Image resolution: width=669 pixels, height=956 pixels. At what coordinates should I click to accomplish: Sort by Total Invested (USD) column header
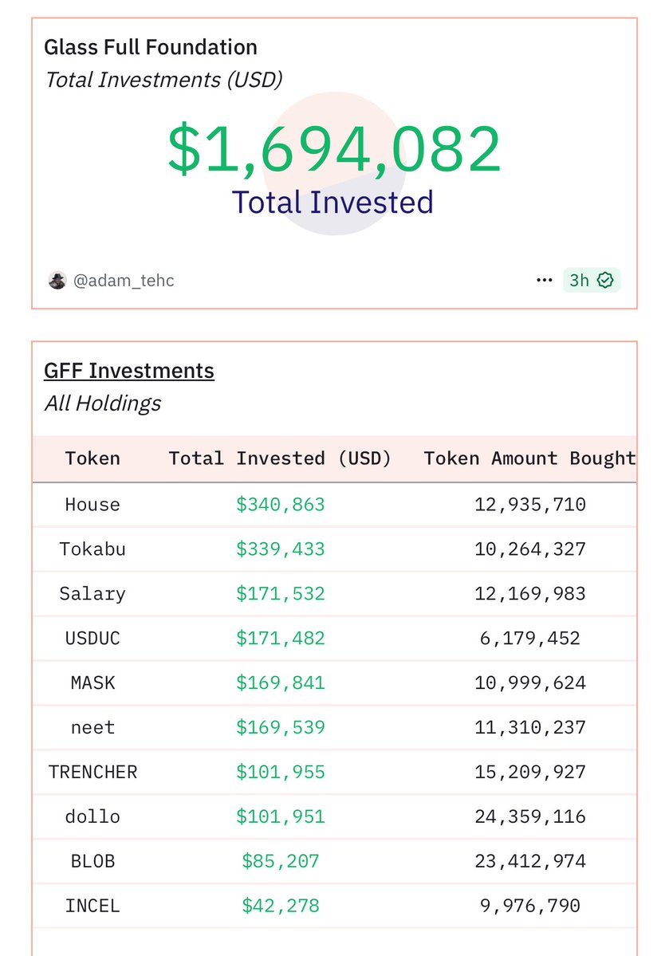(280, 458)
